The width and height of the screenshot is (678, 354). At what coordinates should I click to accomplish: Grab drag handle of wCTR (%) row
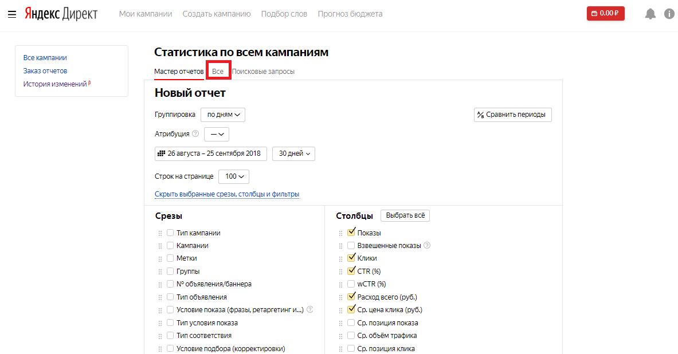click(341, 285)
